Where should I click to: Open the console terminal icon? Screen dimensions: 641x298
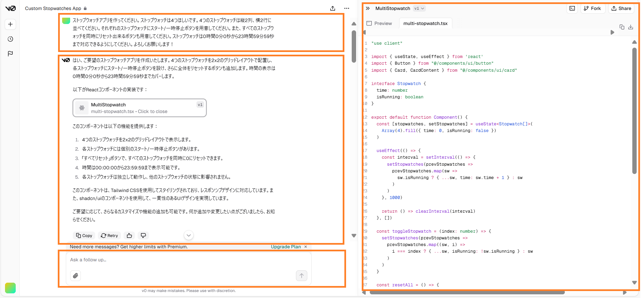(572, 8)
